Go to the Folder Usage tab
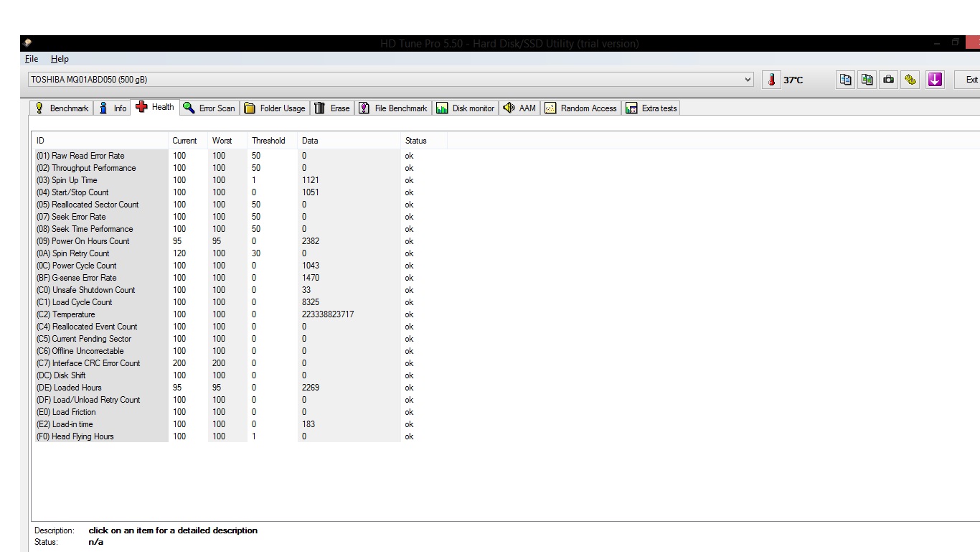 click(275, 108)
